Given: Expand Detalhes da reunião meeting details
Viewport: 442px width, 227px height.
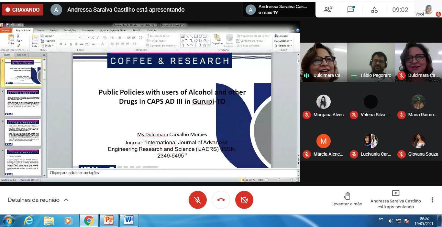Looking at the screenshot, I should click(38, 200).
